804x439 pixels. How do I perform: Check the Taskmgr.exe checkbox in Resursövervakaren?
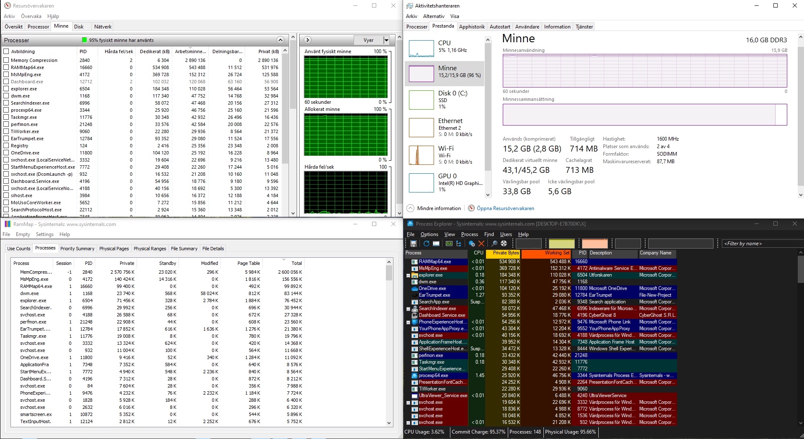coord(6,117)
